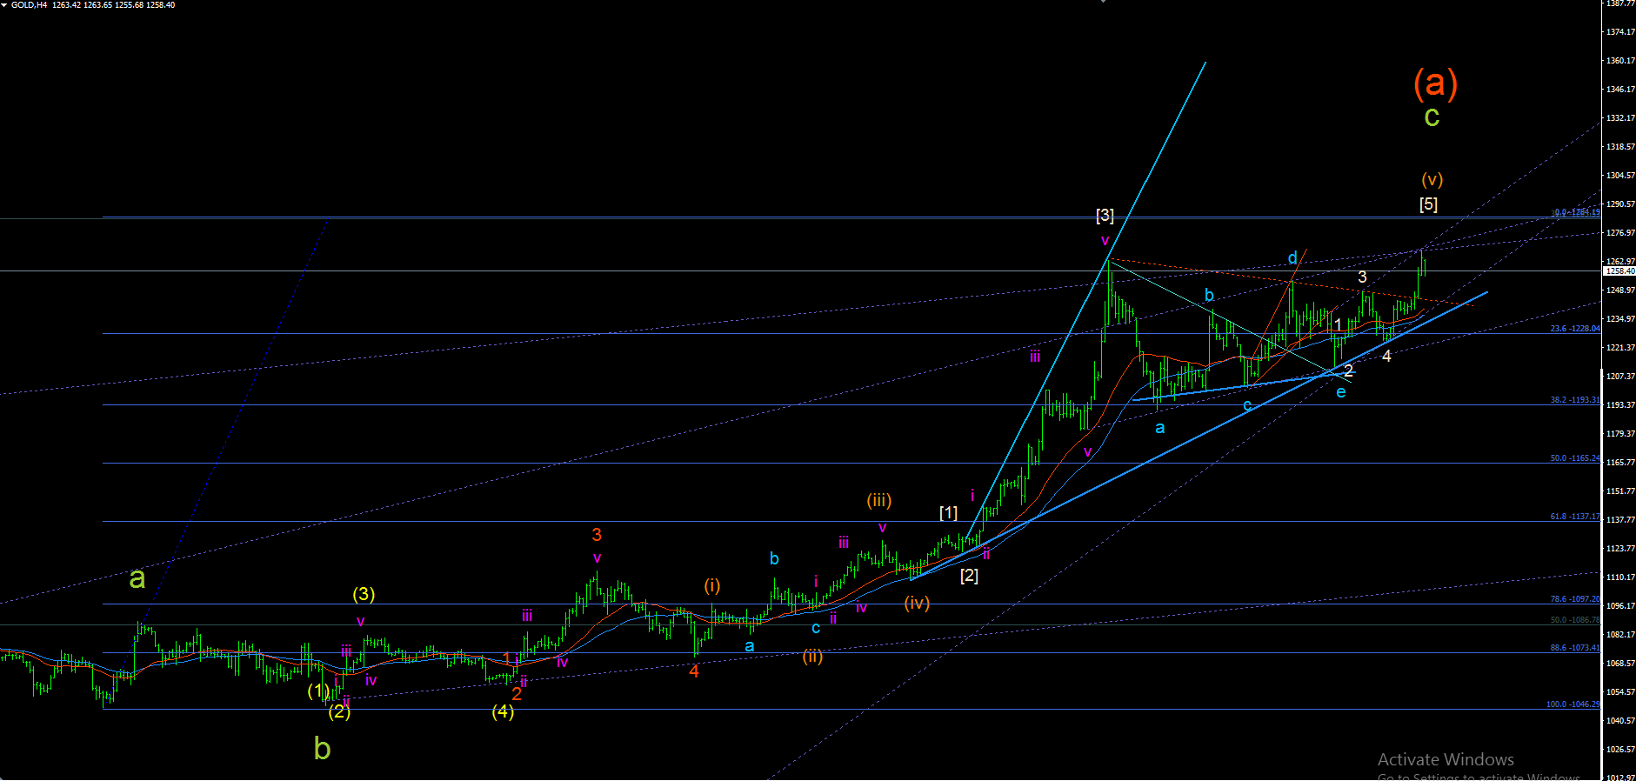Select the red 1 wave label
The height and width of the screenshot is (781, 1636).
[x=507, y=659]
